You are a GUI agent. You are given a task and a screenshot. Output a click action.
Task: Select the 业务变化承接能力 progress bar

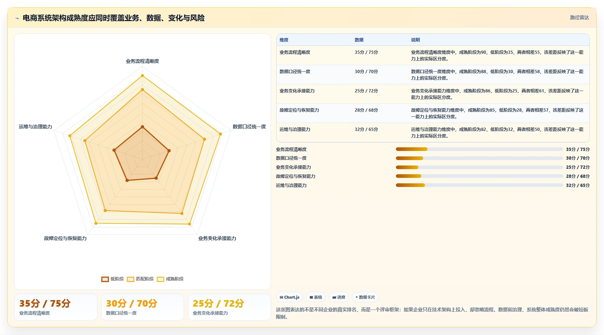pyautogui.click(x=479, y=167)
